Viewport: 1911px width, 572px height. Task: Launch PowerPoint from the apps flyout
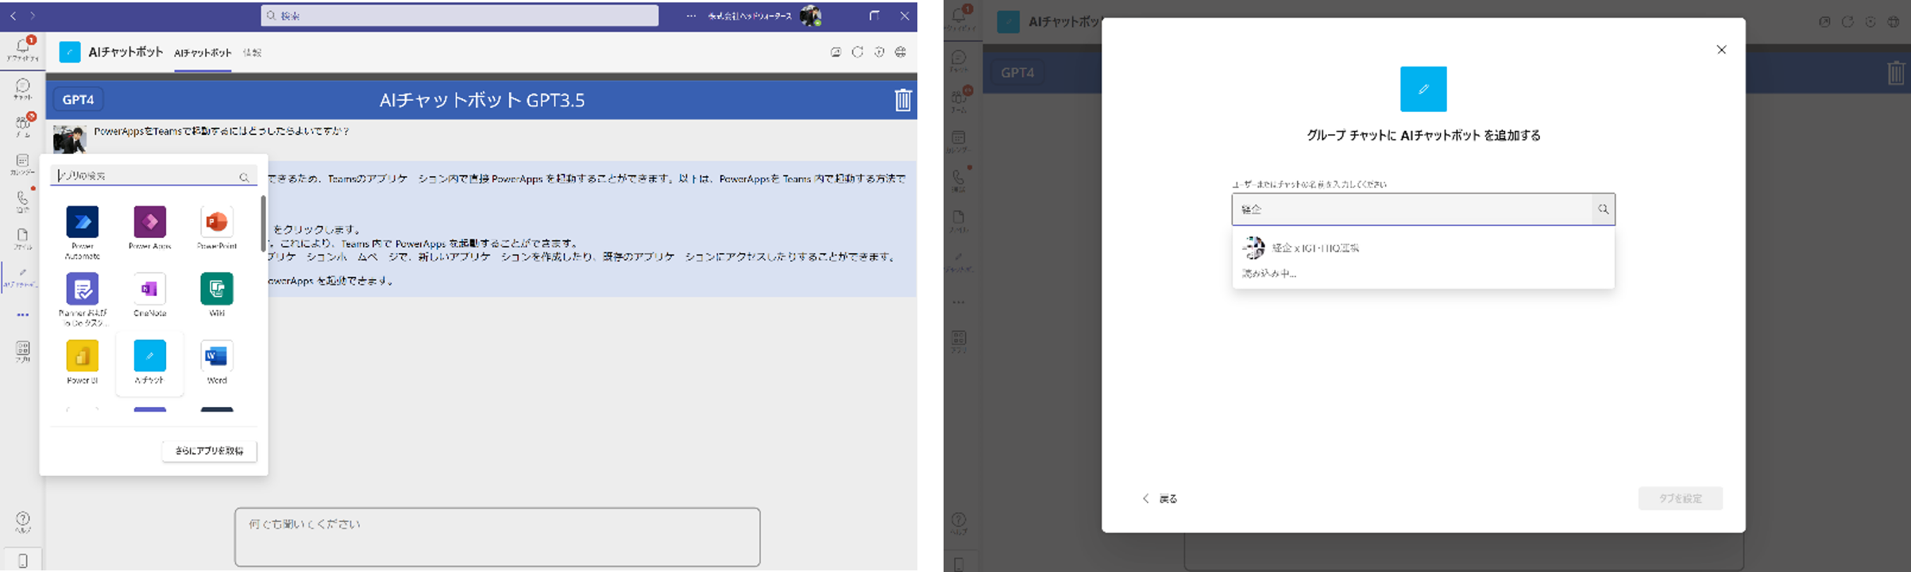[217, 222]
